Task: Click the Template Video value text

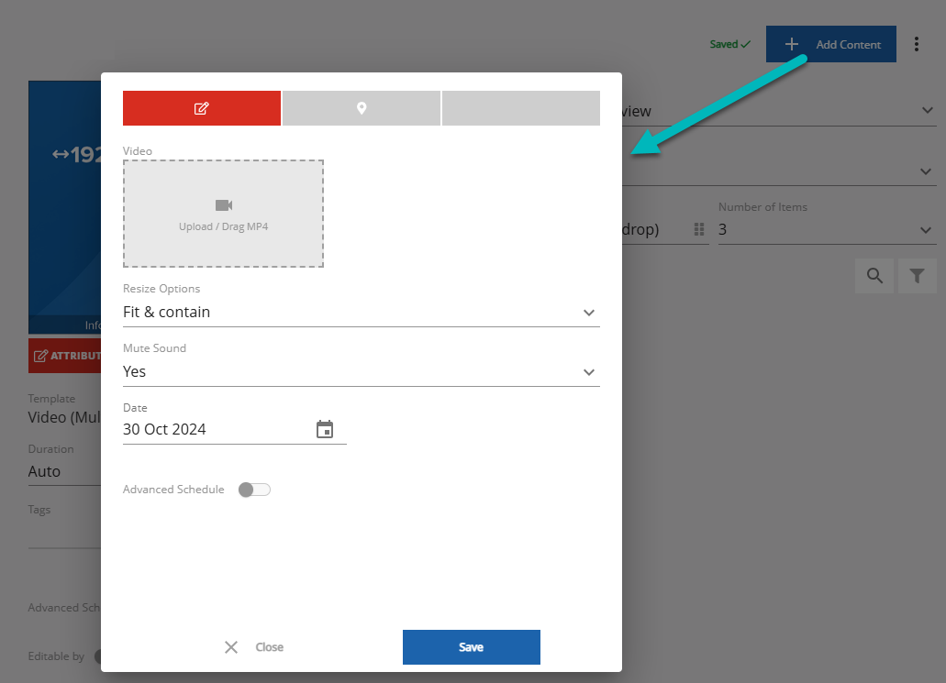Action: pyautogui.click(x=64, y=417)
